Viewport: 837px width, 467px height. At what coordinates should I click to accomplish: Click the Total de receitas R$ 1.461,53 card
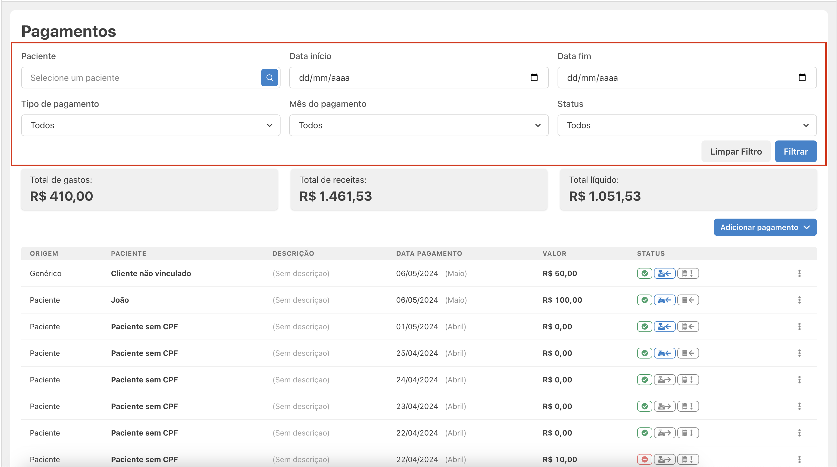click(x=419, y=190)
